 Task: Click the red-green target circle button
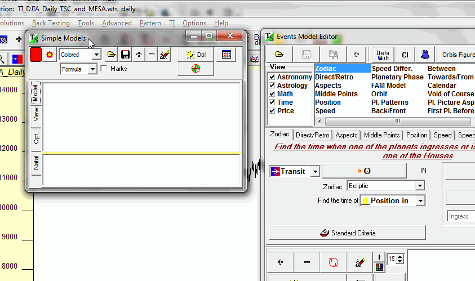pos(196,69)
